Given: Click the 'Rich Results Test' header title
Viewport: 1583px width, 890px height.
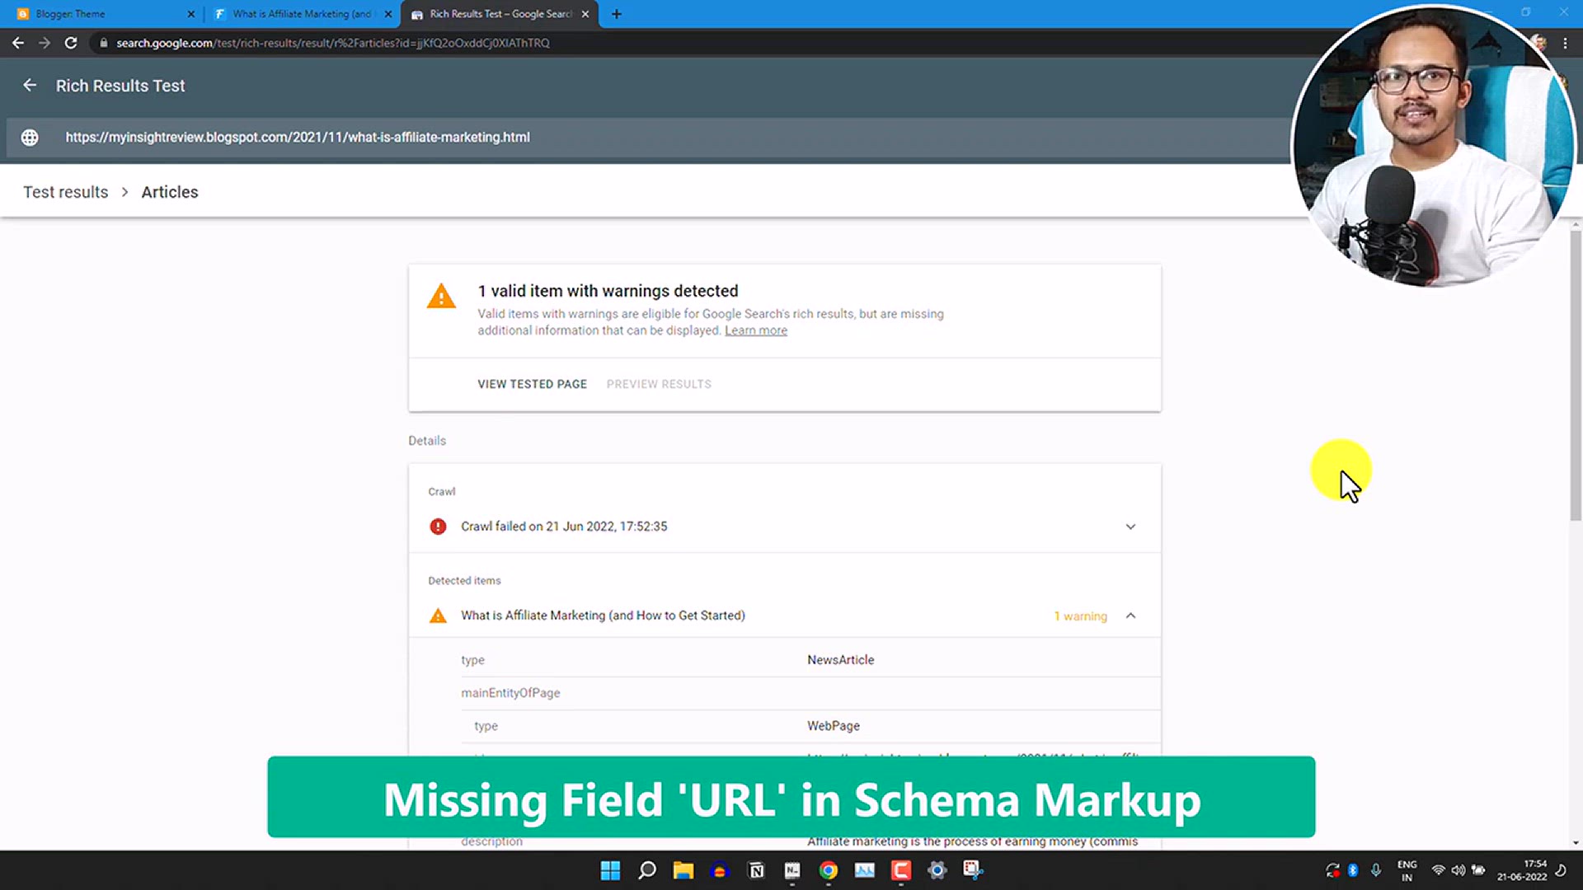Looking at the screenshot, I should click(120, 86).
